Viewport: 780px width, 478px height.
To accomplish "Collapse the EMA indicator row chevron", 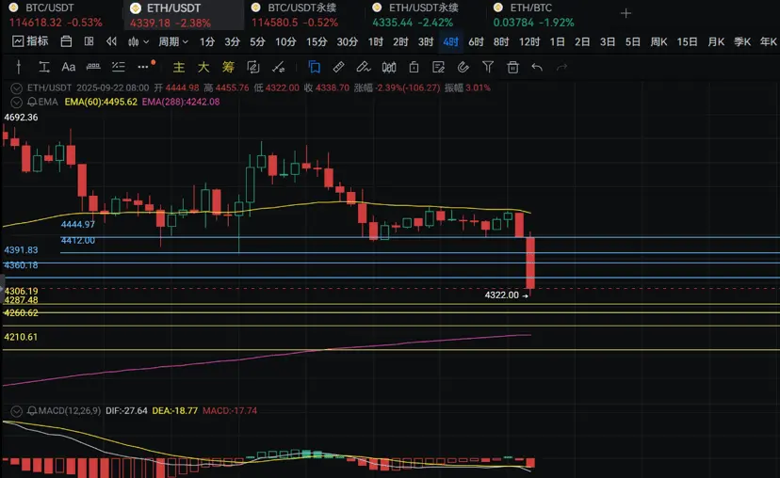I will 16,103.
